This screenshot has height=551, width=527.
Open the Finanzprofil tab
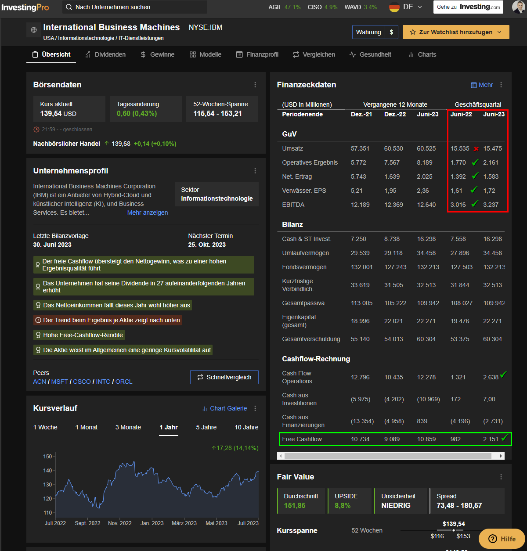(x=257, y=54)
